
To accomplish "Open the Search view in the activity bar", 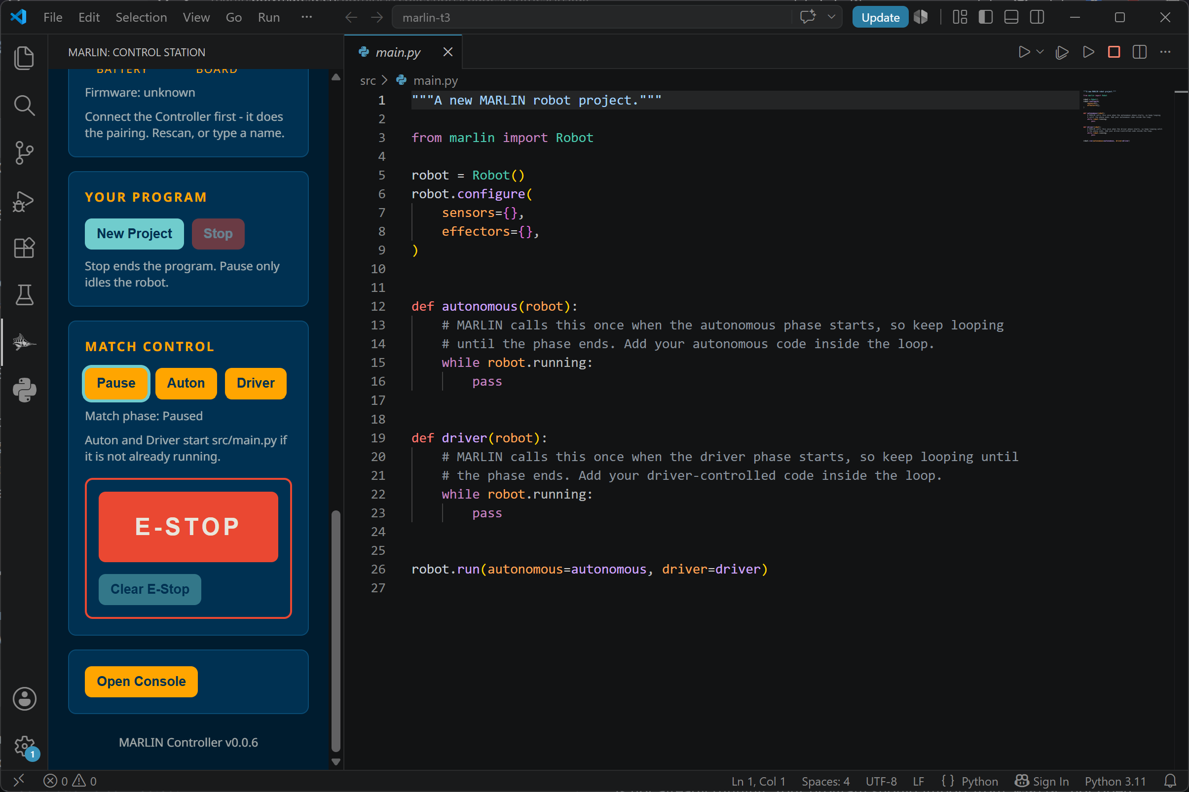I will point(24,105).
